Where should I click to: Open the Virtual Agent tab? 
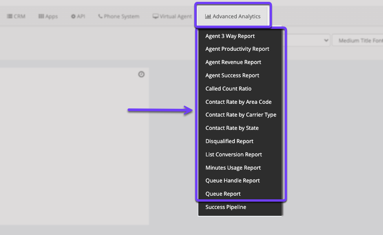(172, 16)
